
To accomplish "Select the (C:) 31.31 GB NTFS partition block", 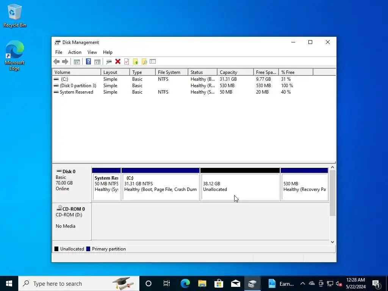I will pos(160,184).
